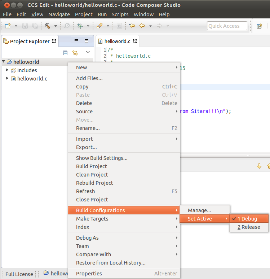
Task: Open the Window menu
Action: 143,14
